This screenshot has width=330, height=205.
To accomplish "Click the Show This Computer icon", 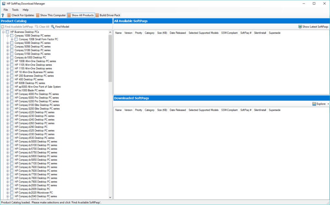I will 38,15.
